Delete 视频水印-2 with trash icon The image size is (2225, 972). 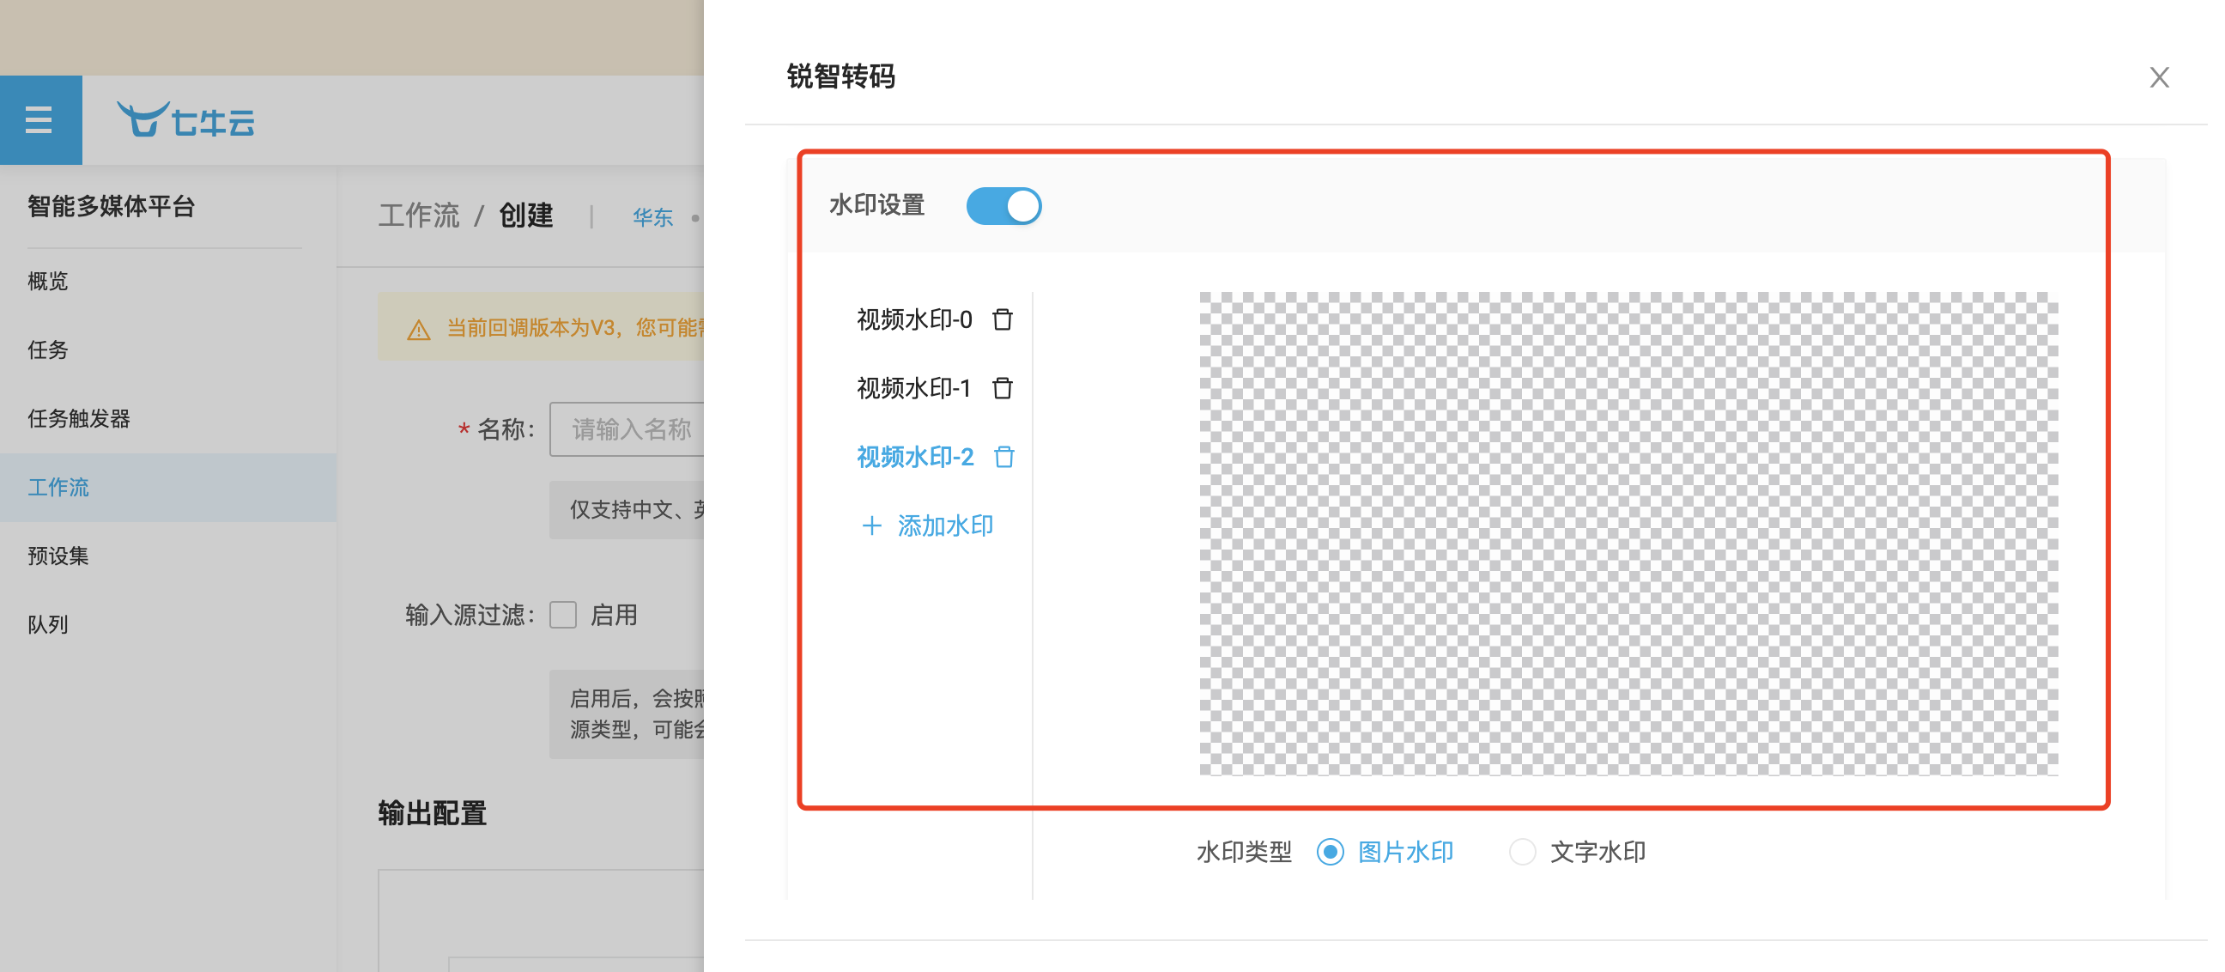[x=1003, y=456]
